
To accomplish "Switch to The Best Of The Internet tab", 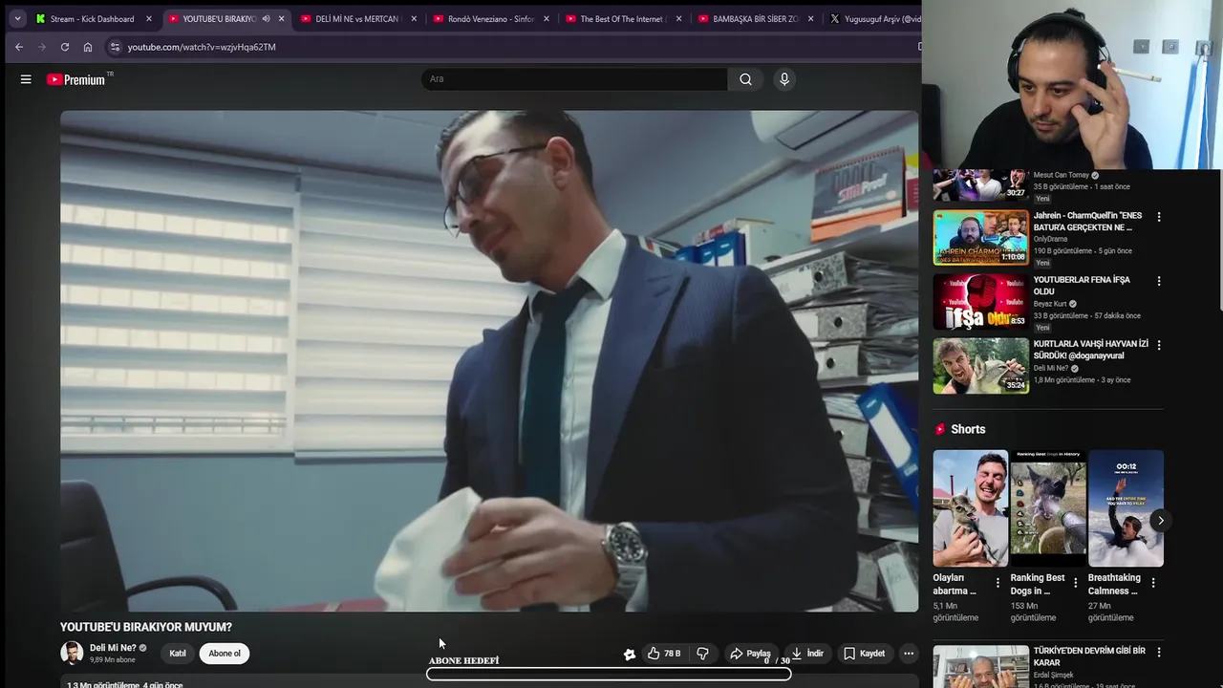I will click(623, 19).
